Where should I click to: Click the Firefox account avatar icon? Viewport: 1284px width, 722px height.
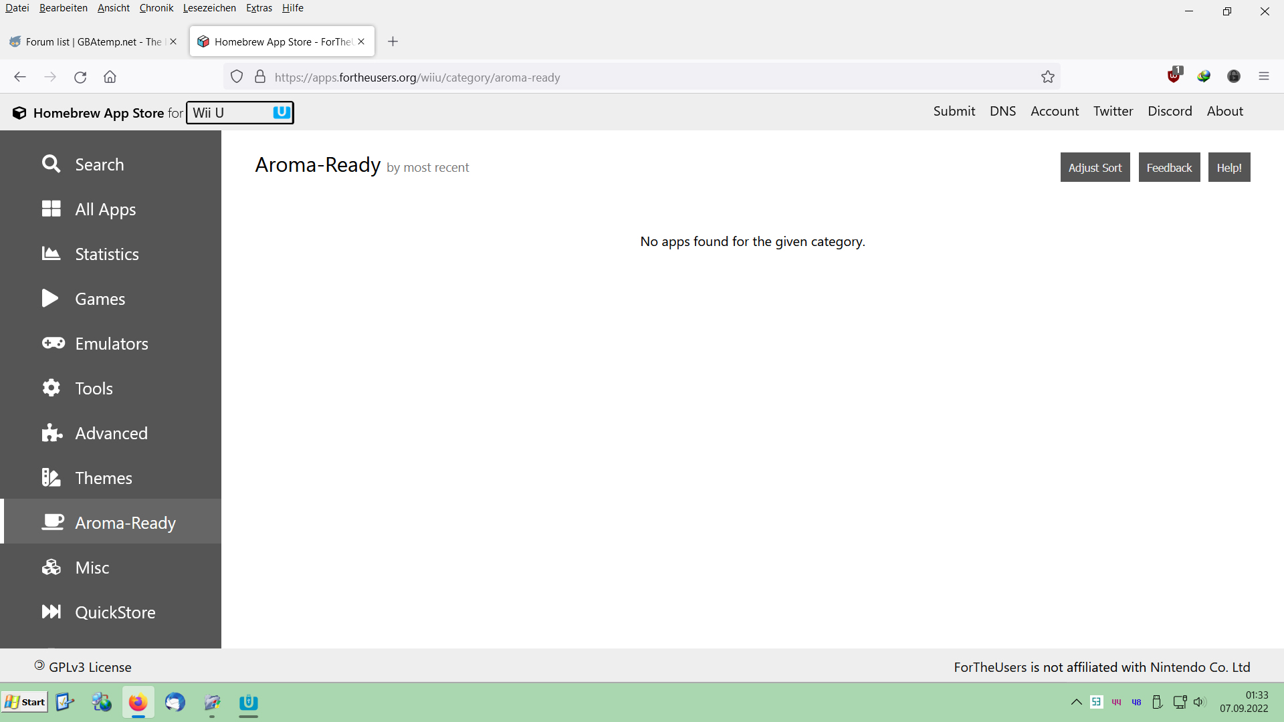click(x=1234, y=76)
